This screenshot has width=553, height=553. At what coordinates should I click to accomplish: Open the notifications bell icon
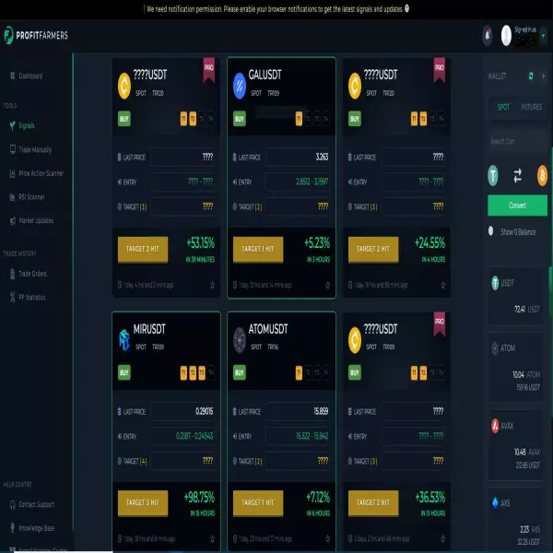point(487,36)
